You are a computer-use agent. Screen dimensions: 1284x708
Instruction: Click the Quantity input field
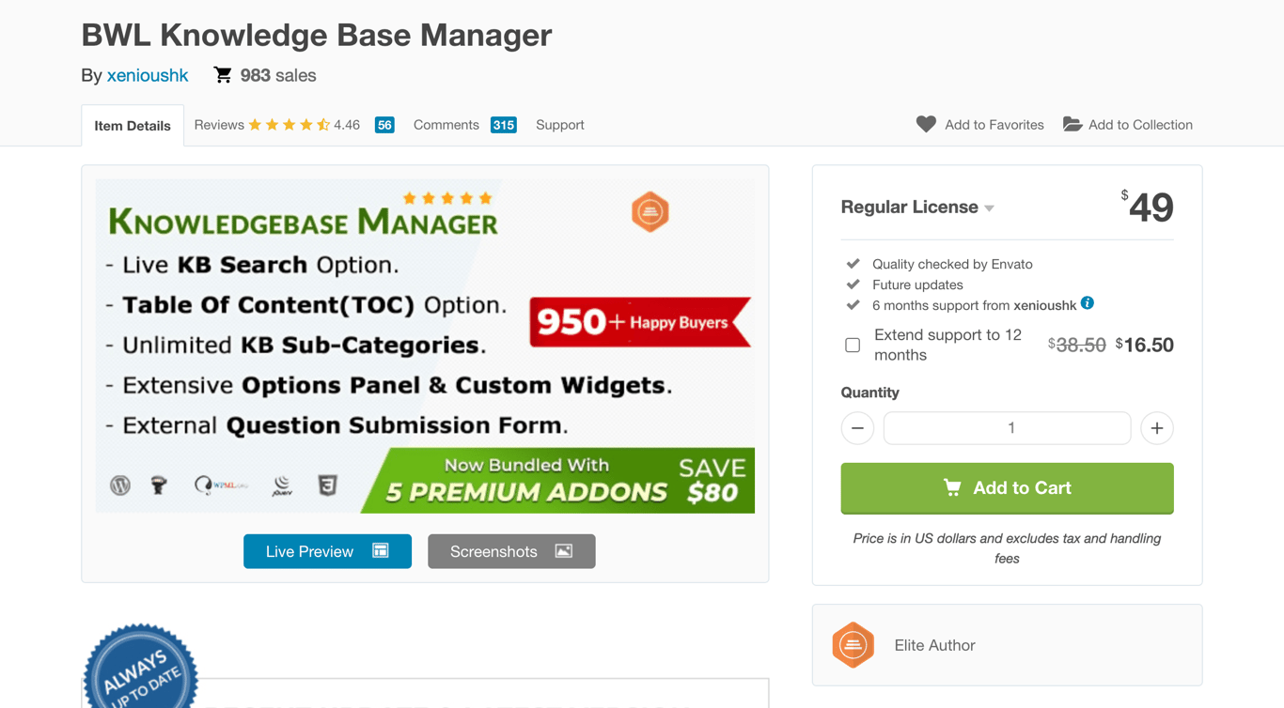pos(1007,428)
